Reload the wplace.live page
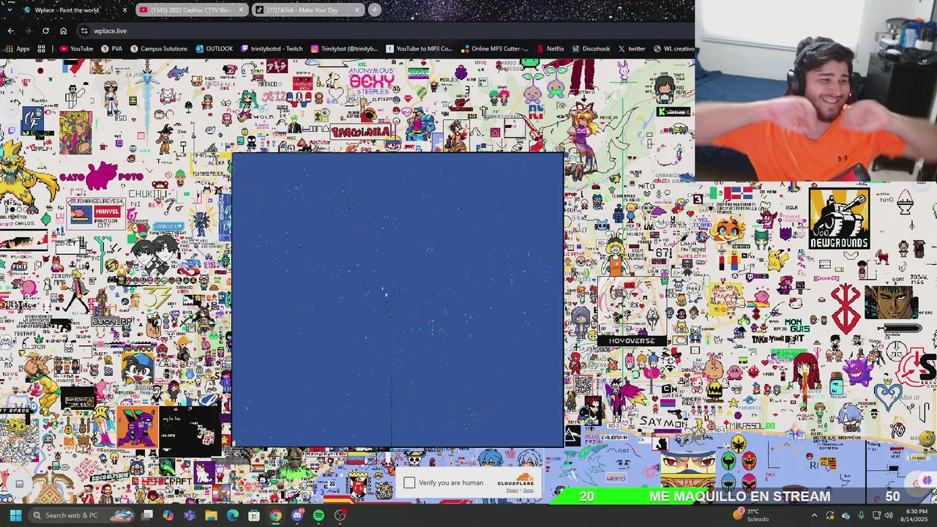This screenshot has width=937, height=527. click(x=45, y=31)
